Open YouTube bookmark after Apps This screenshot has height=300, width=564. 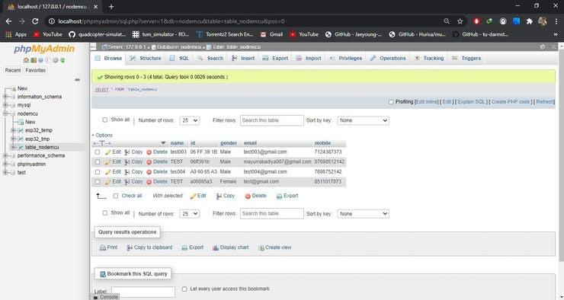point(47,34)
